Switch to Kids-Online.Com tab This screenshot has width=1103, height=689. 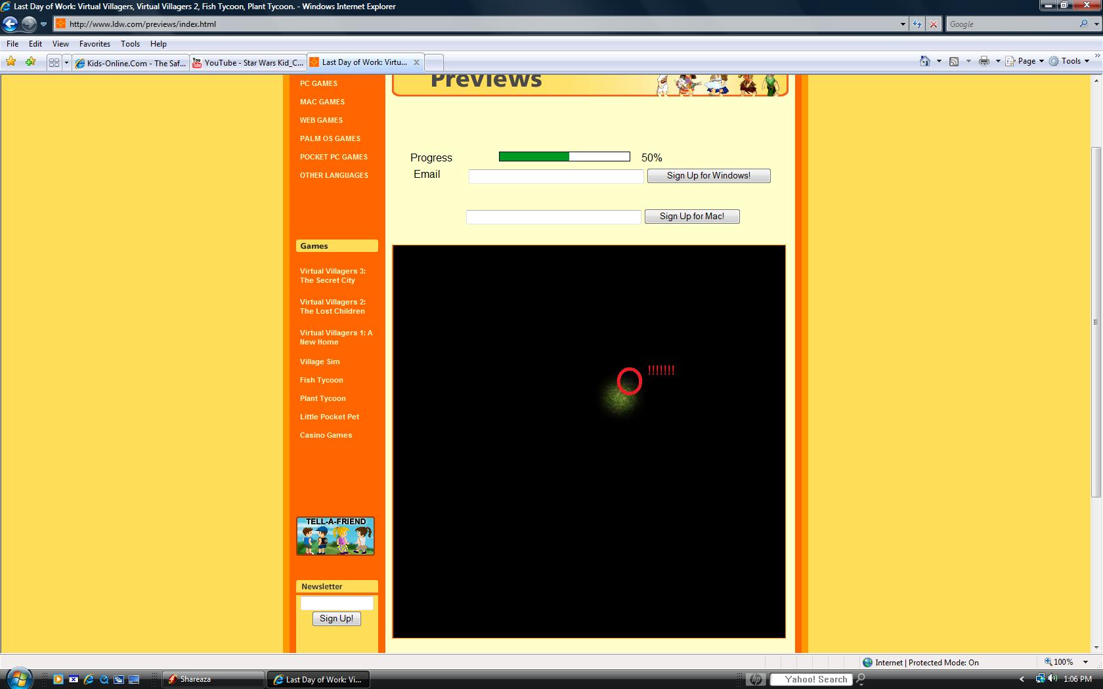pyautogui.click(x=130, y=63)
